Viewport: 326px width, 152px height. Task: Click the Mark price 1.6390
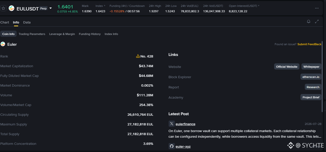point(87,11)
